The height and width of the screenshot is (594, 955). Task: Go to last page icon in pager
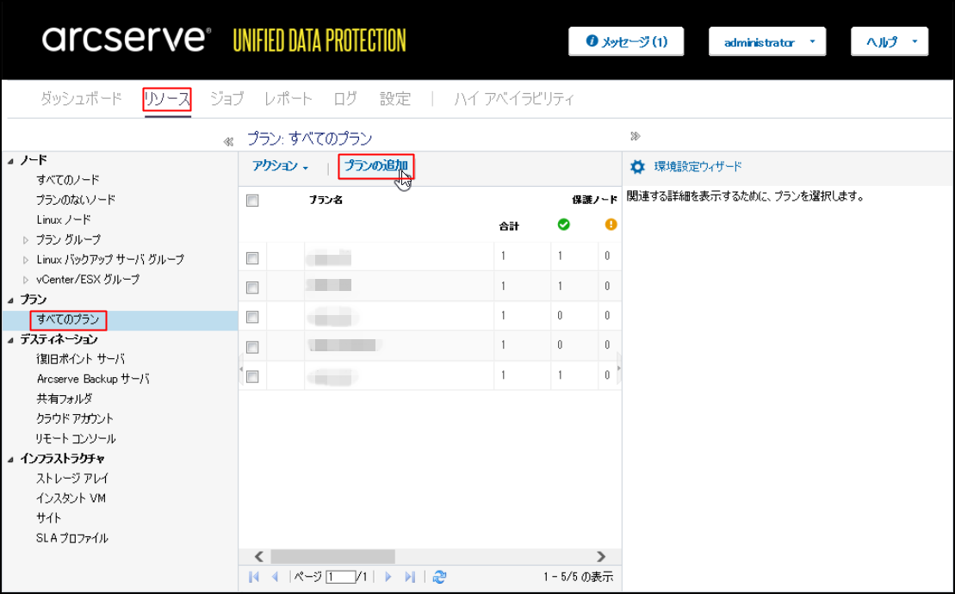coord(410,576)
